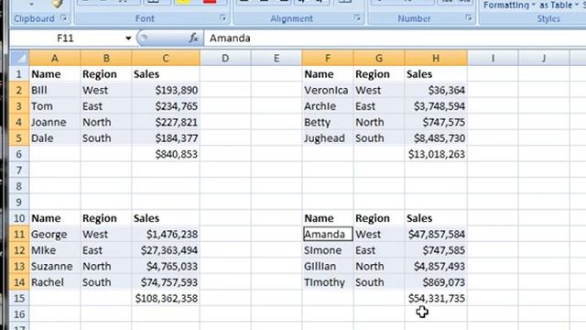
Task: Click the selected cell containing Amanda
Action: pos(328,235)
